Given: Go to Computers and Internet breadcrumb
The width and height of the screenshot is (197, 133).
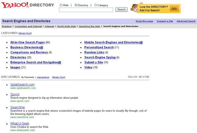Looking at the screenshot, I should point(28,26).
